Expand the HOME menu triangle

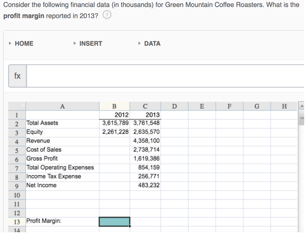[x=10, y=43]
